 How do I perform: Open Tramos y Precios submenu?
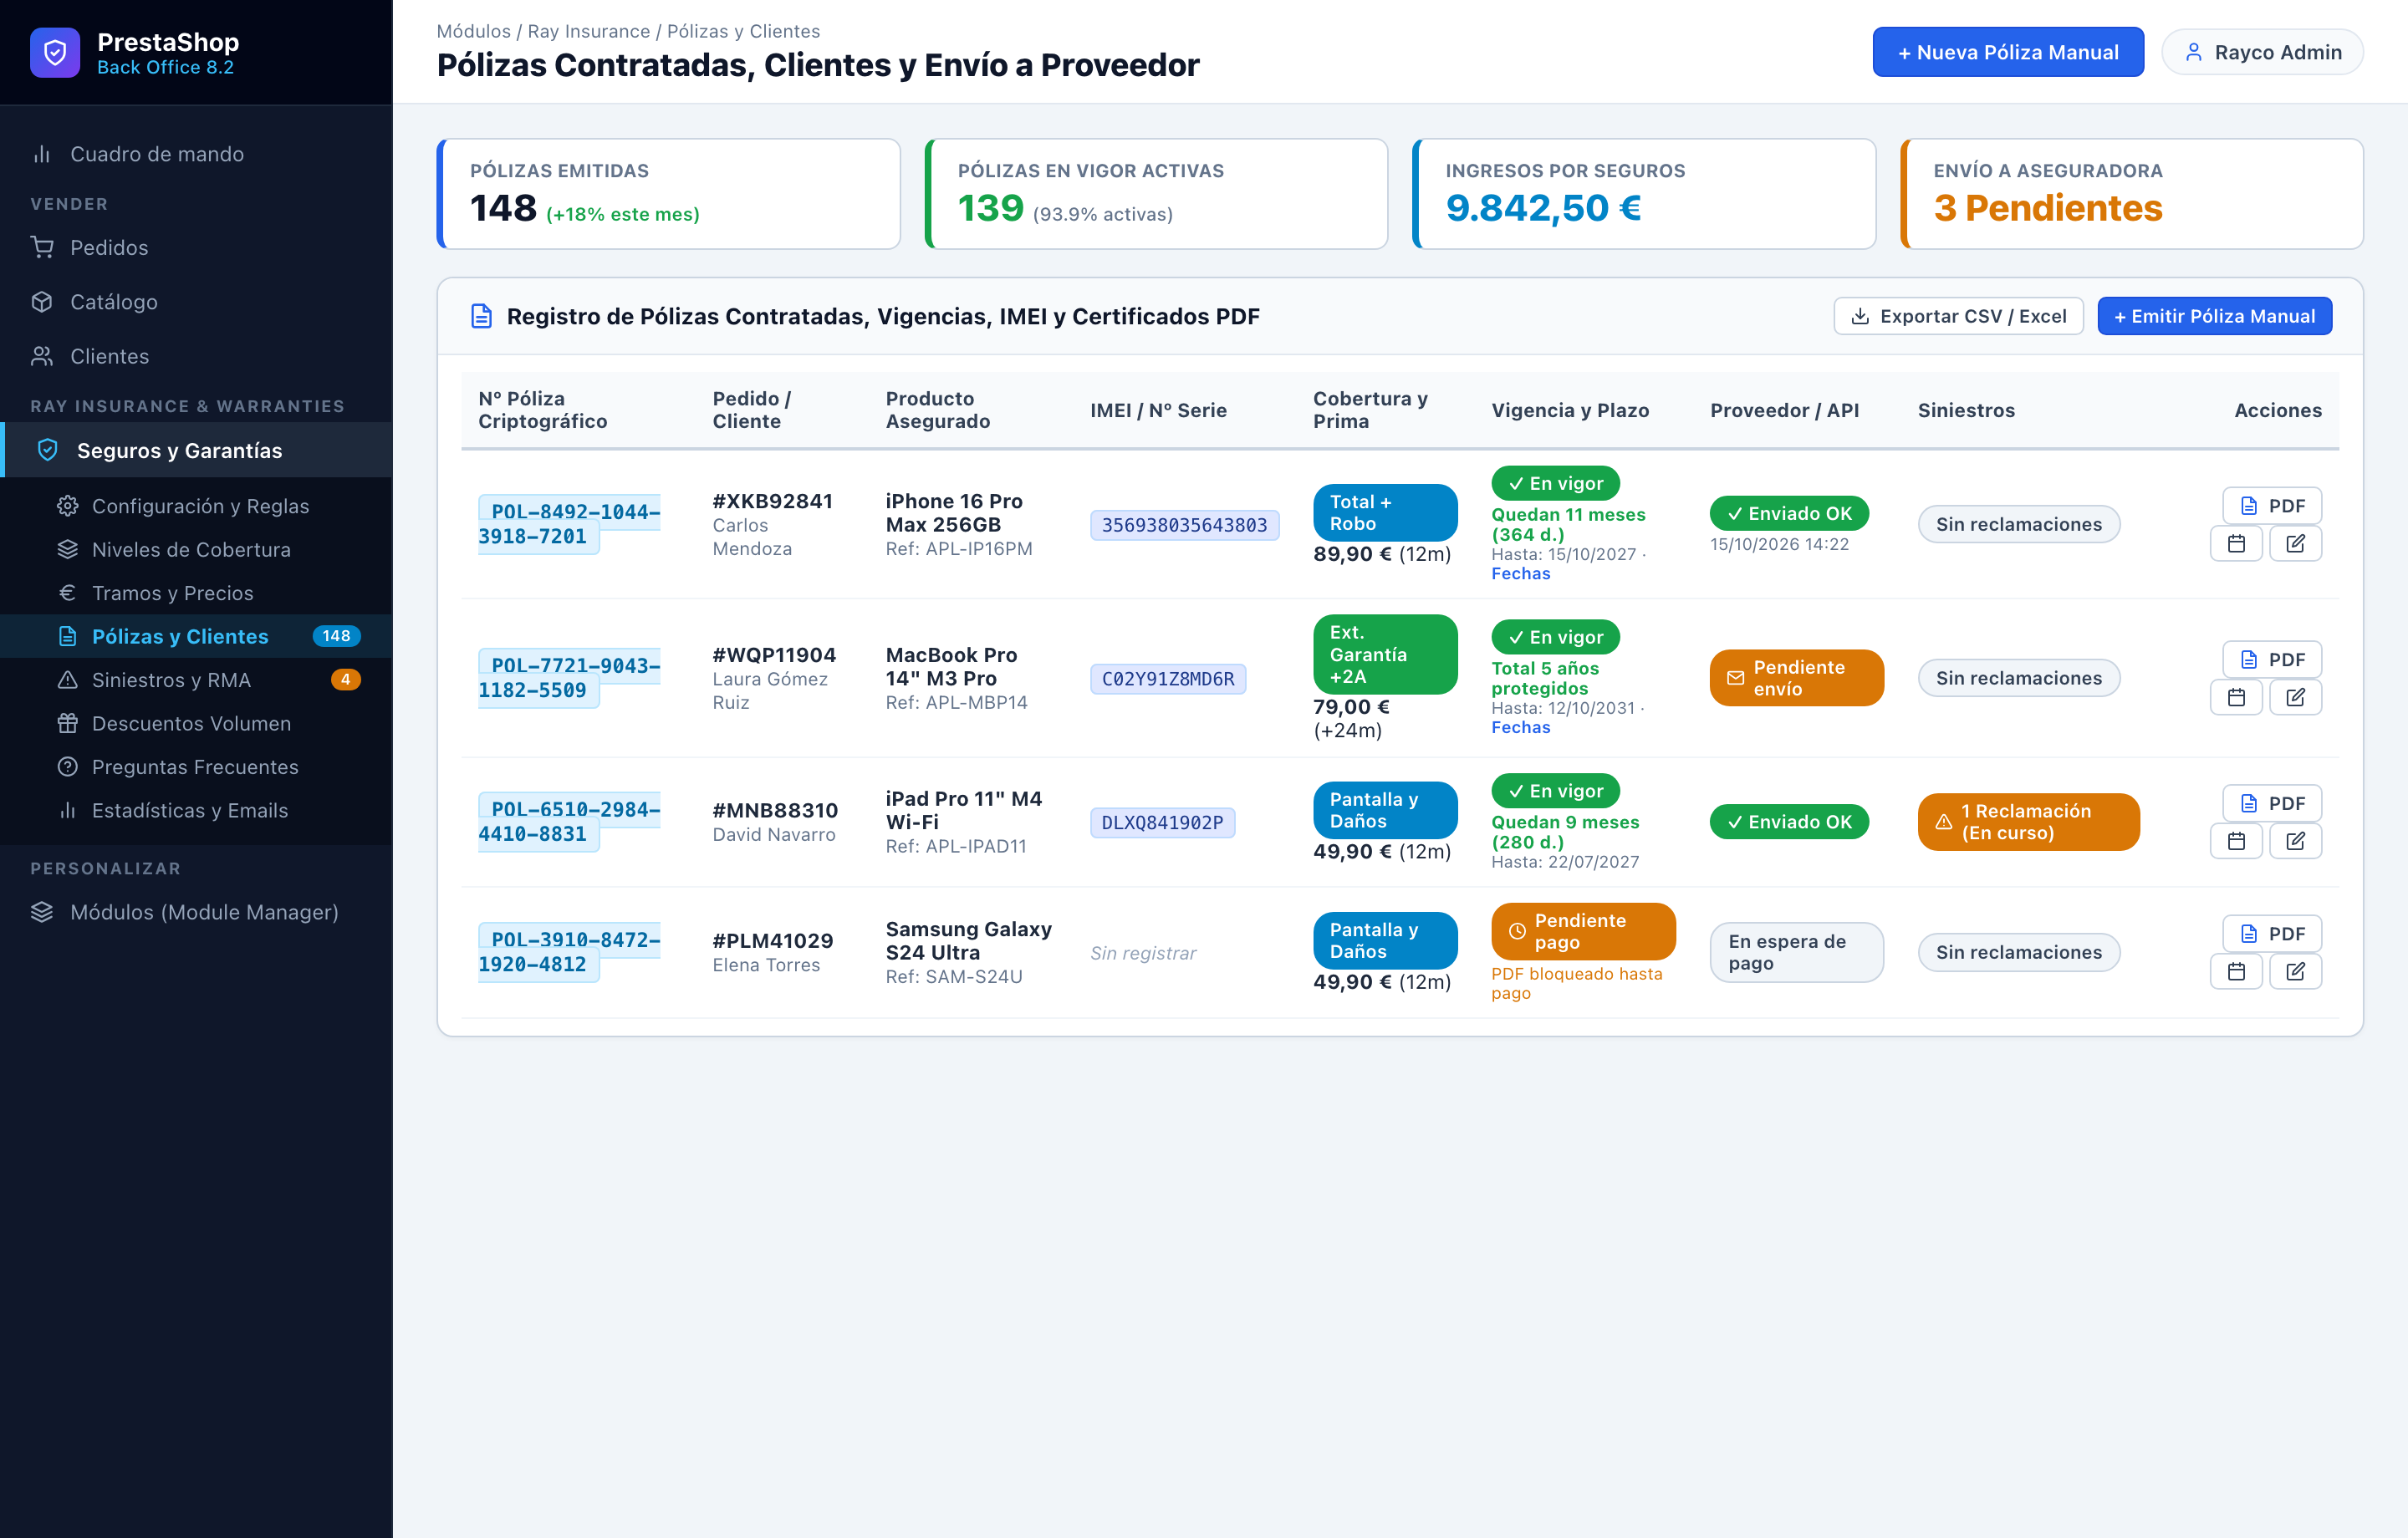click(x=196, y=593)
